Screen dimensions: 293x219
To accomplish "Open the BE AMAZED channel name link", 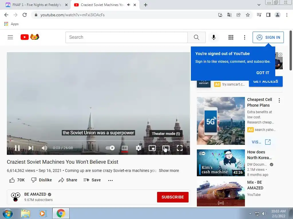I will point(35,194).
